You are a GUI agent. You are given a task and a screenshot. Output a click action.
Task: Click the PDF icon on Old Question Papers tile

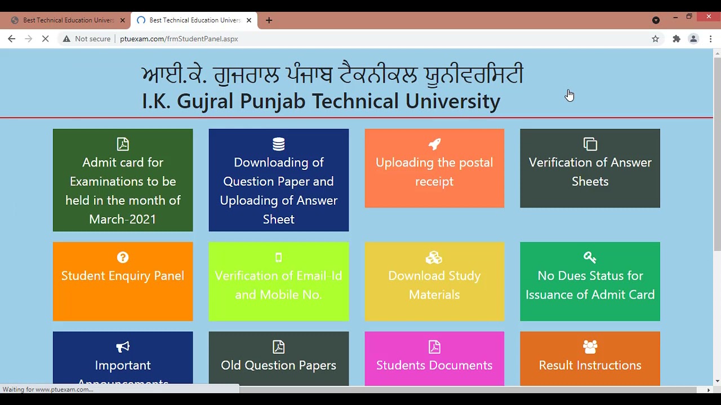[x=279, y=346]
